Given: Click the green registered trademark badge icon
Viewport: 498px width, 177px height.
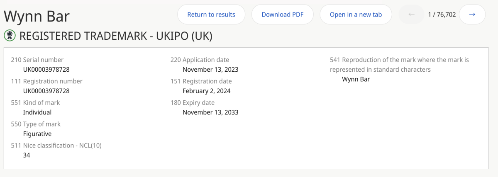Looking at the screenshot, I should click(x=10, y=36).
